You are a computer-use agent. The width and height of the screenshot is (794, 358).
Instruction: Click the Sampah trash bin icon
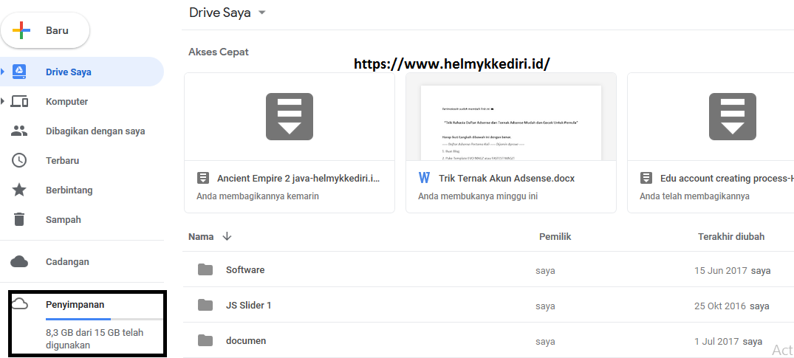[x=19, y=220]
